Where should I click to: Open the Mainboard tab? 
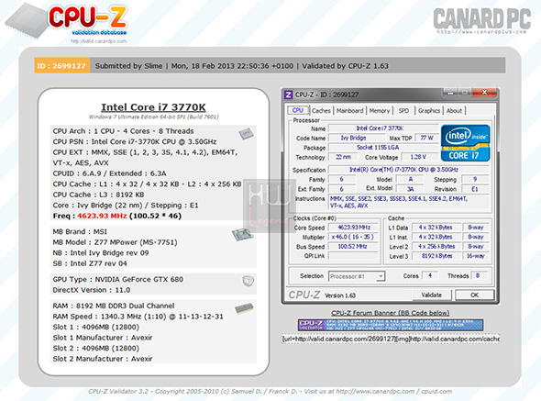pos(350,110)
